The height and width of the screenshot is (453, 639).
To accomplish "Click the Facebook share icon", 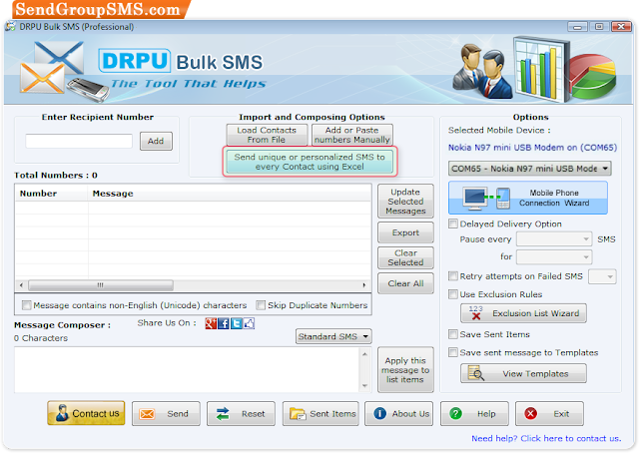I will (x=224, y=323).
